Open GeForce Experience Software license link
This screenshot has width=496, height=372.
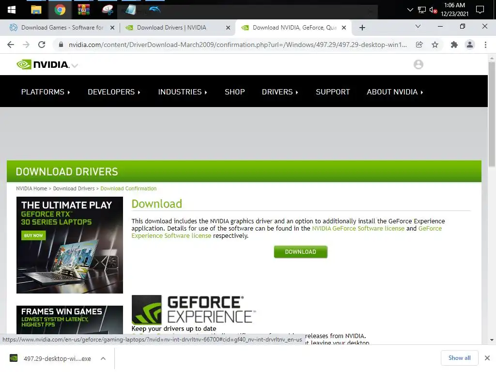(171, 236)
